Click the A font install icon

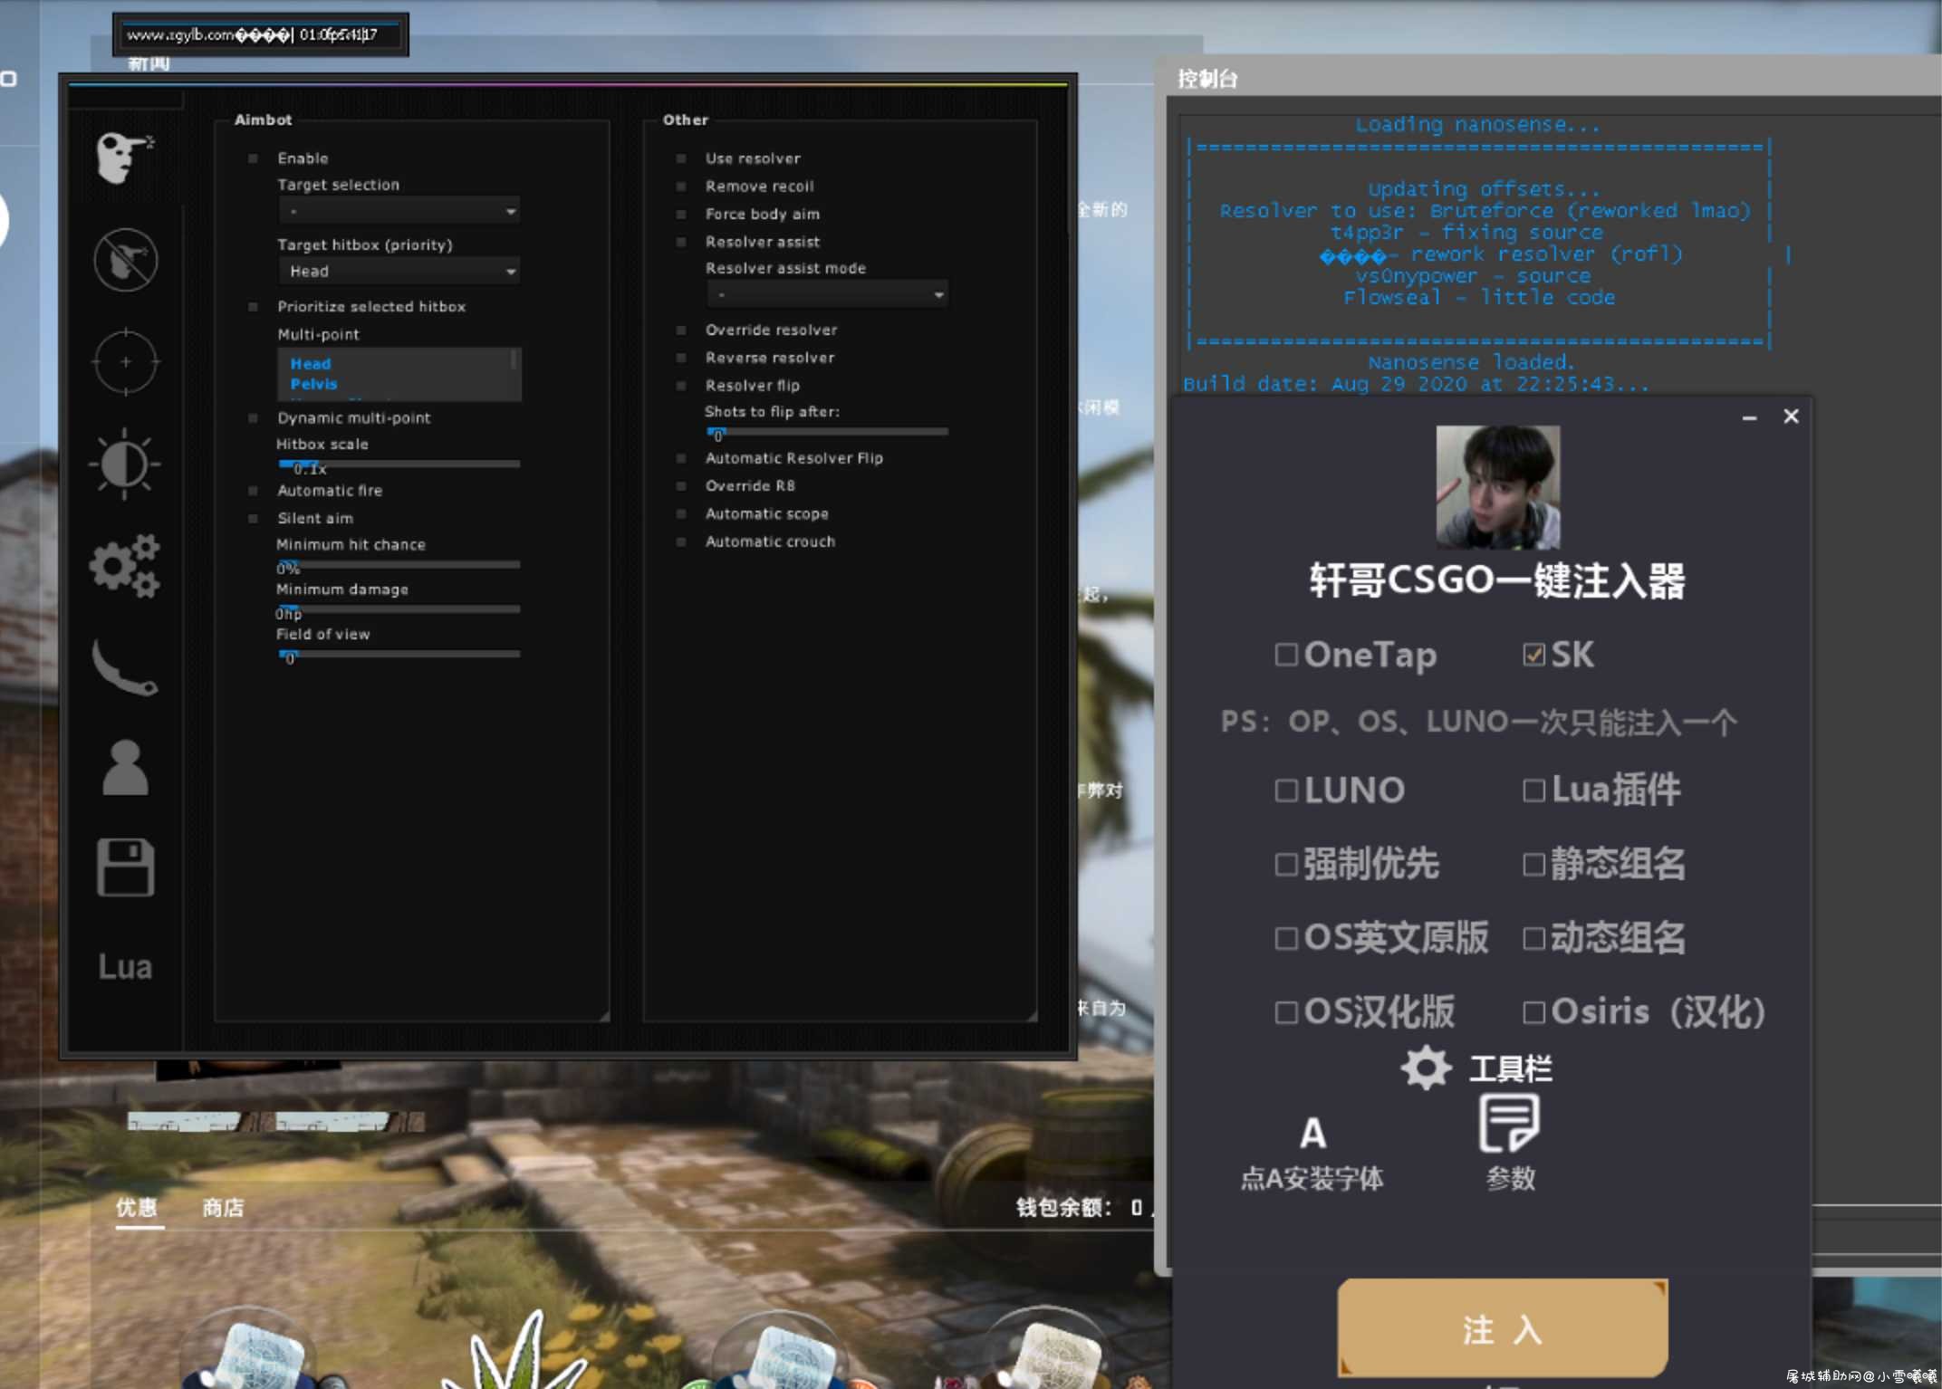[x=1312, y=1133]
